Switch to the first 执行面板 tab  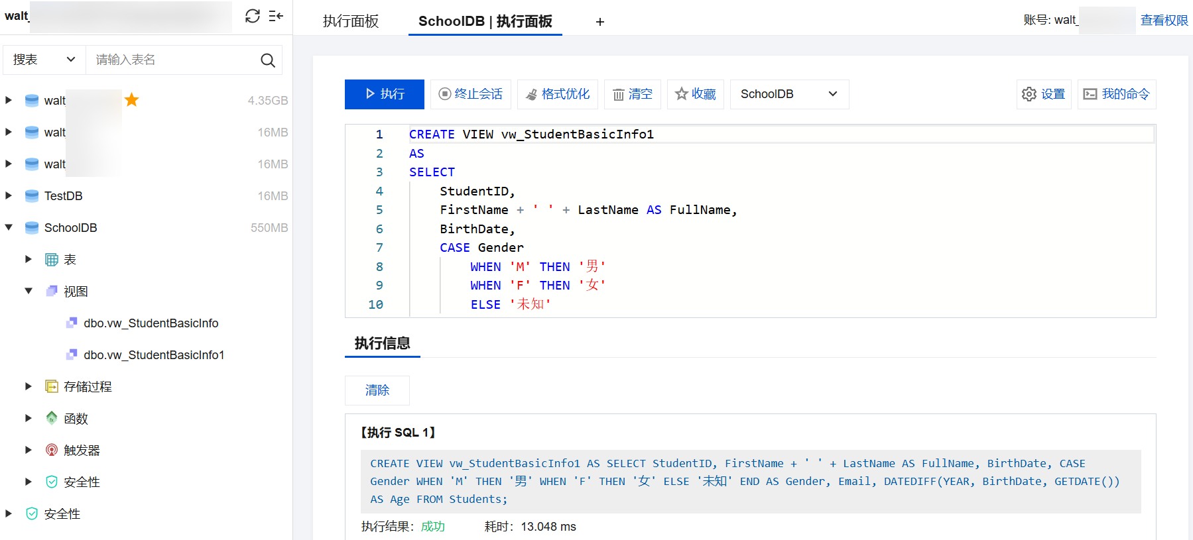(x=351, y=21)
